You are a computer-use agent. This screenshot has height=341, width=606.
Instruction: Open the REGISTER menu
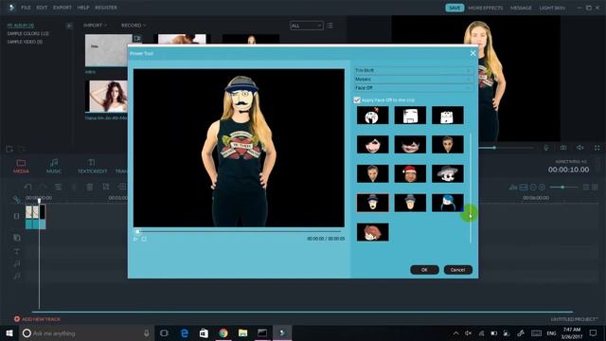pyautogui.click(x=106, y=8)
